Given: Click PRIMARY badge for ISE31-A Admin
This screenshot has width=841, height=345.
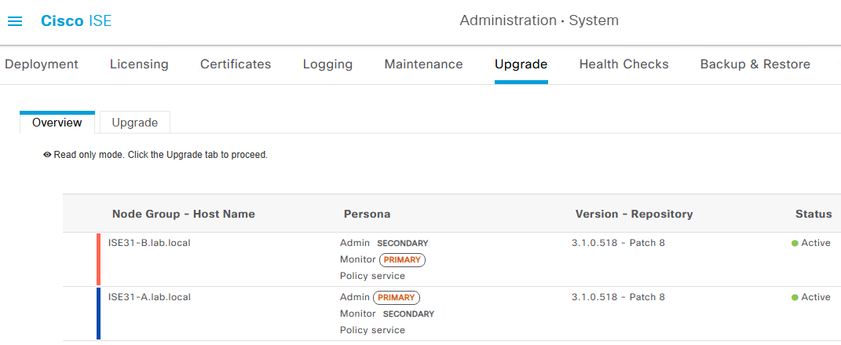Looking at the screenshot, I should pos(397,297).
